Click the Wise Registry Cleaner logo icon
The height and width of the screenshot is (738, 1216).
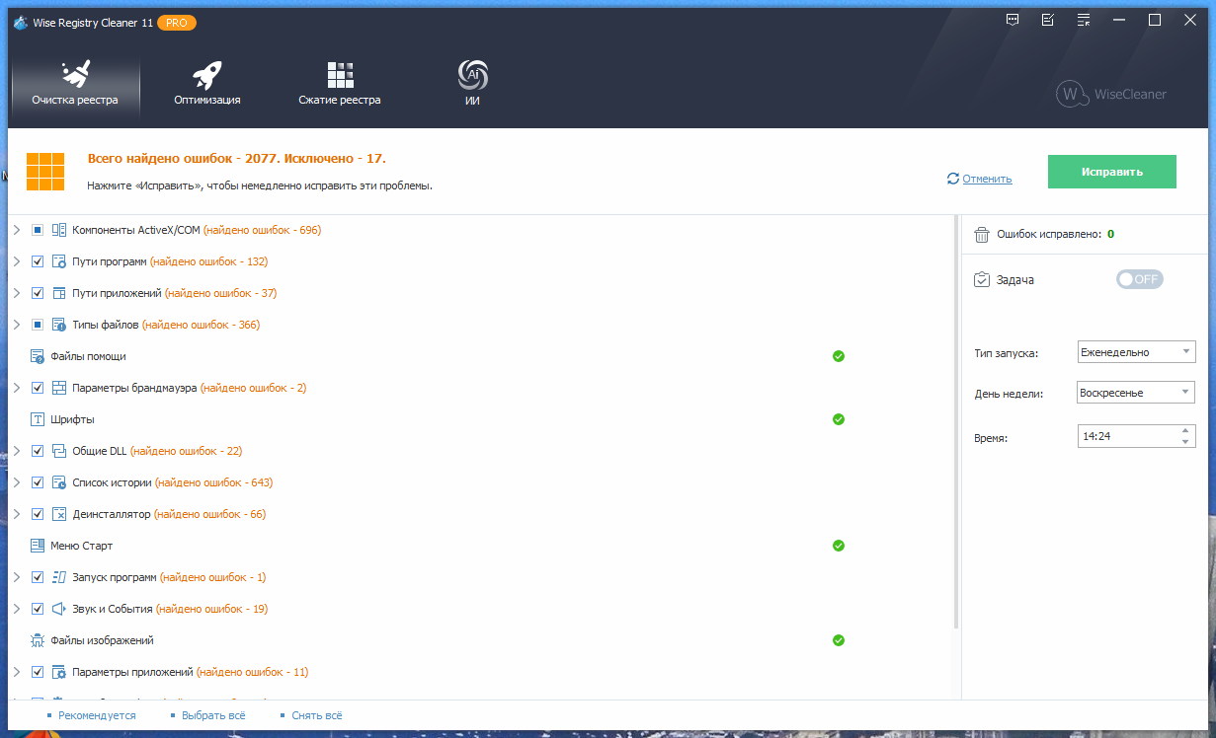20,23
